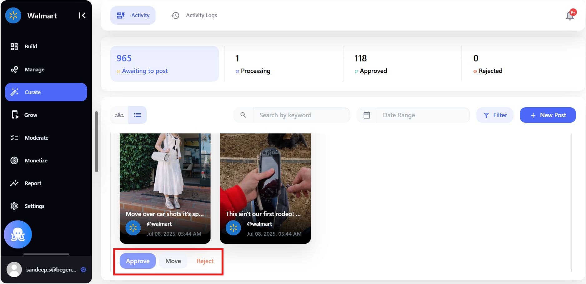Open the octopus assistant bubble
This screenshot has height=284, width=586.
18,234
